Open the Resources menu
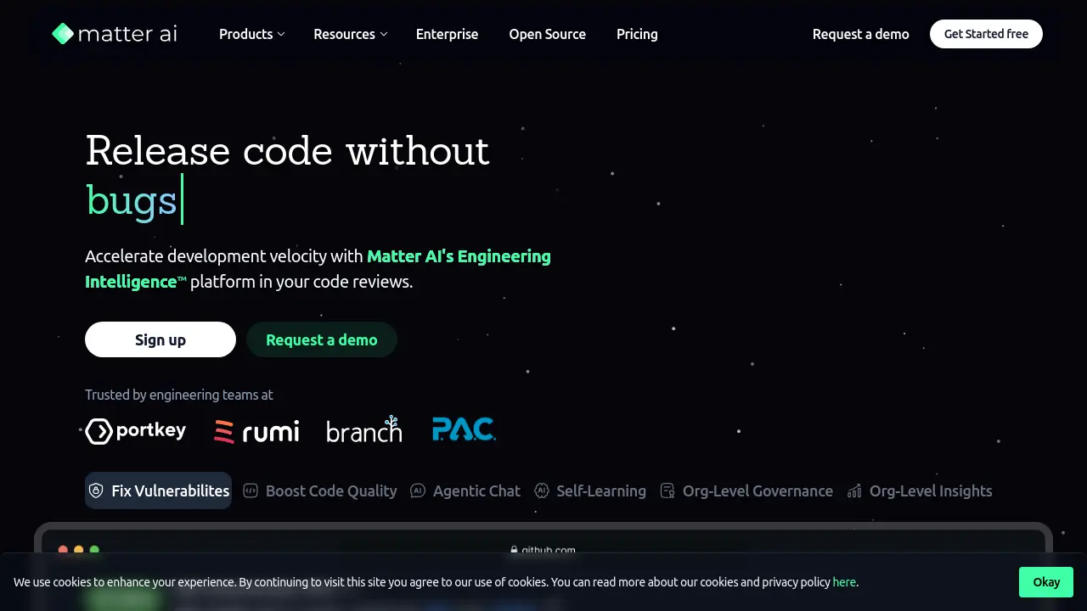The width and height of the screenshot is (1087, 611). coord(350,34)
